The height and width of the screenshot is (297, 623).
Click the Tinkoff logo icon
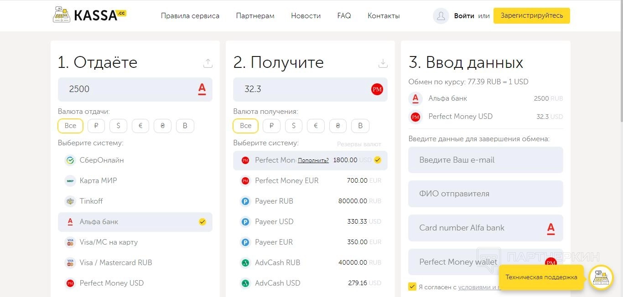[70, 201]
